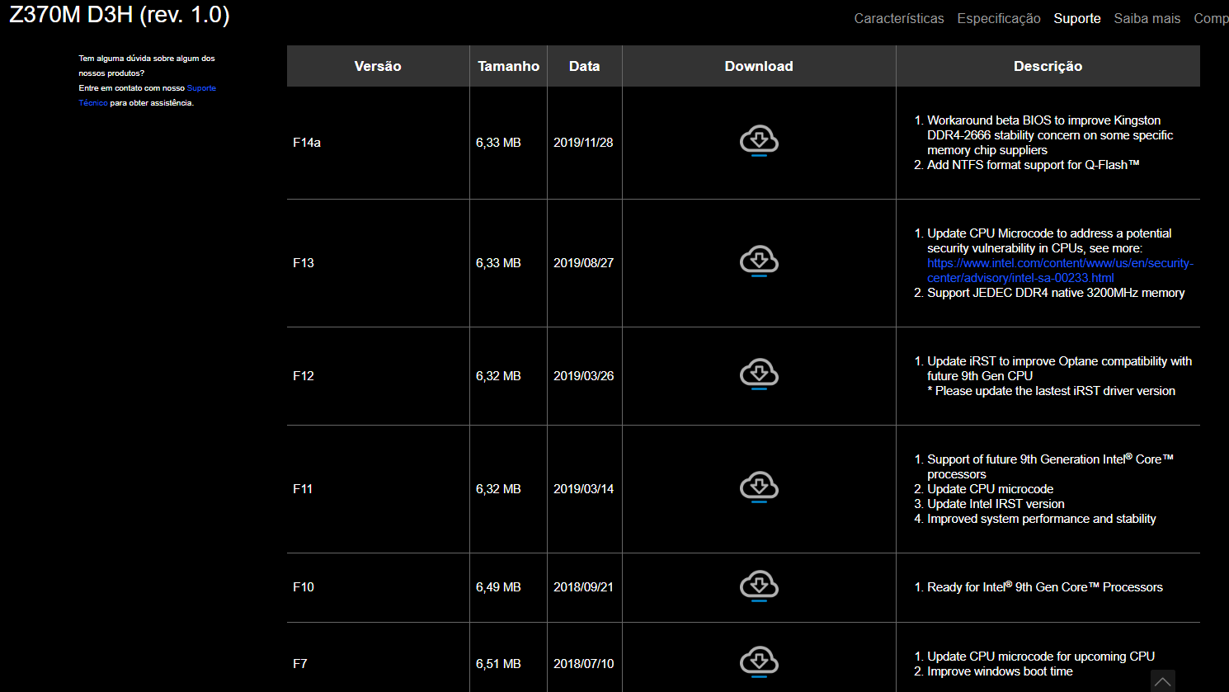
Task: Click 'Ready for Intel 9th Gen Core Processors' text
Action: [1045, 587]
